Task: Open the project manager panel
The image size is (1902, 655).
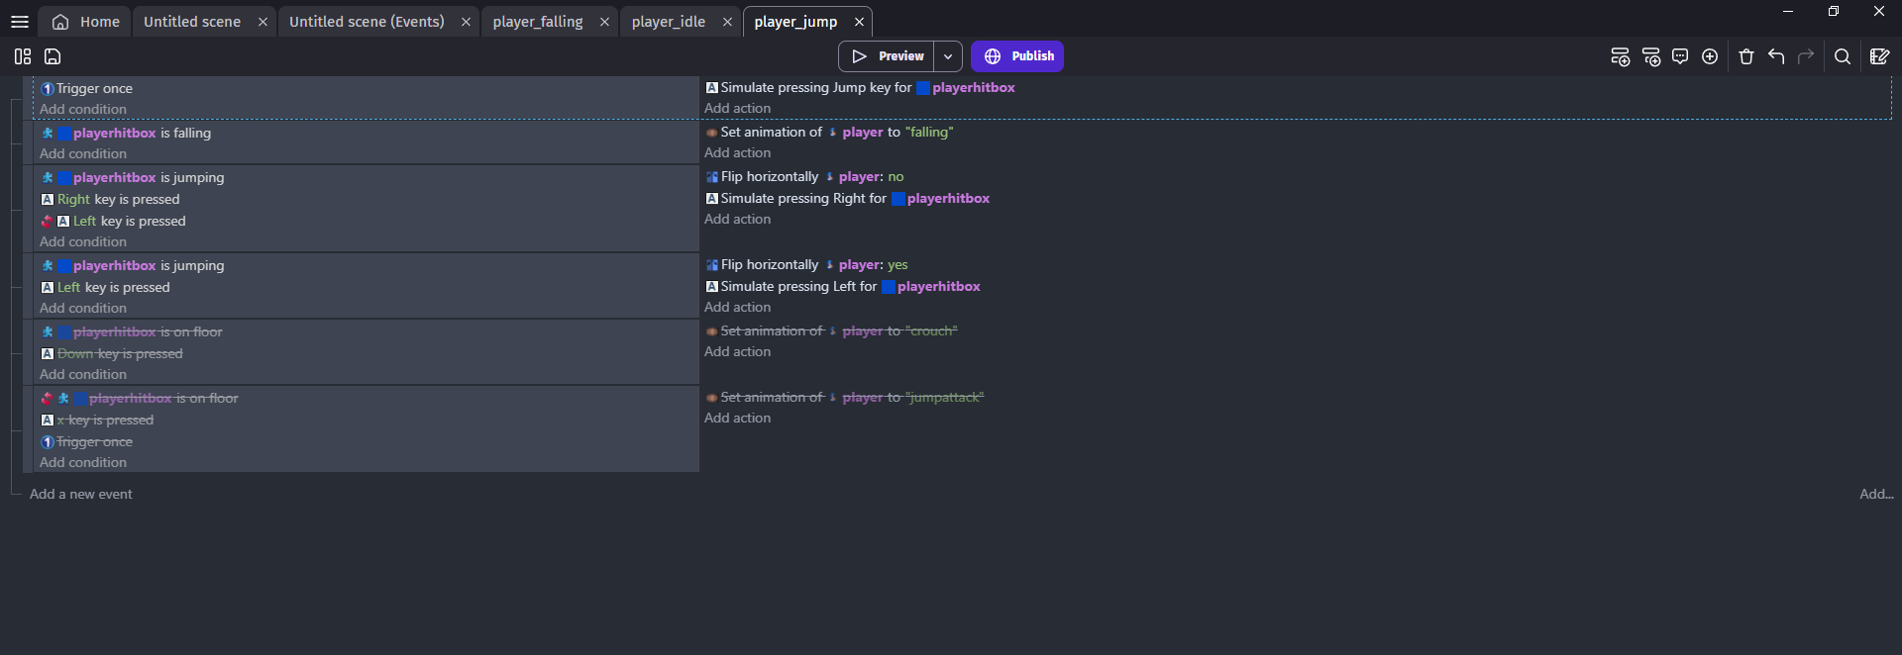Action: pyautogui.click(x=23, y=56)
